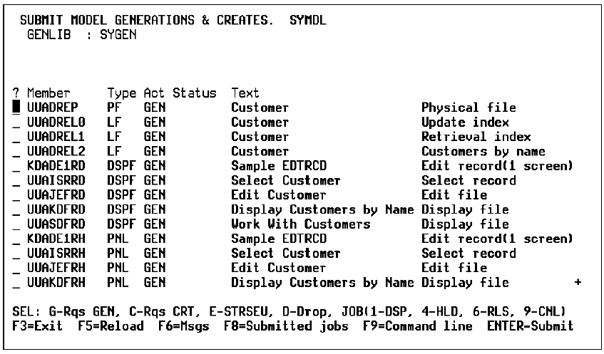Image resolution: width=604 pixels, height=354 pixels.
Task: Click selection field beside UUAJEFRH
Action: [16, 268]
